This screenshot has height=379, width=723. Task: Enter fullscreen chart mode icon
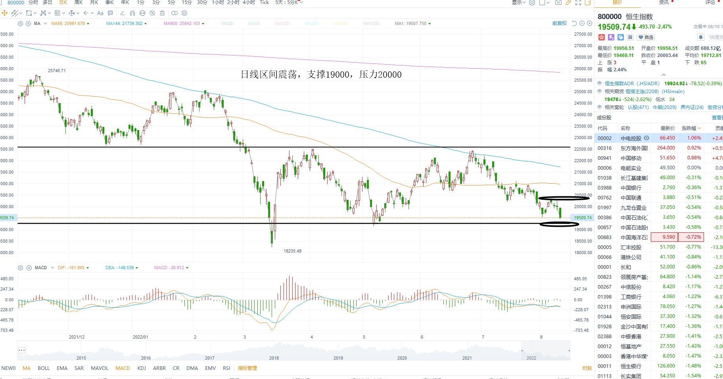(x=578, y=2)
